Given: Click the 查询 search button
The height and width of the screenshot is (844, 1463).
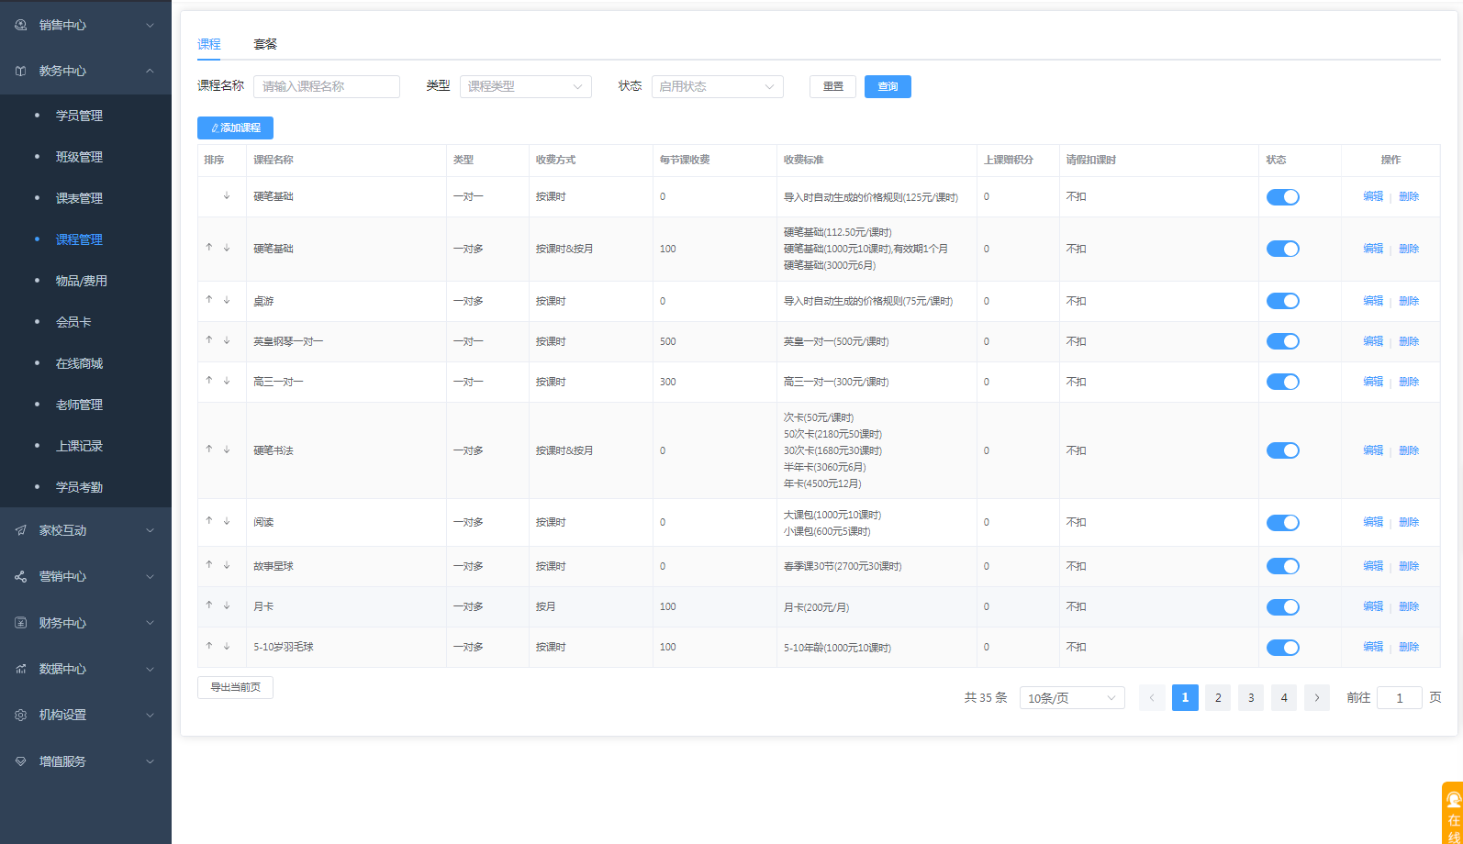Looking at the screenshot, I should (888, 86).
